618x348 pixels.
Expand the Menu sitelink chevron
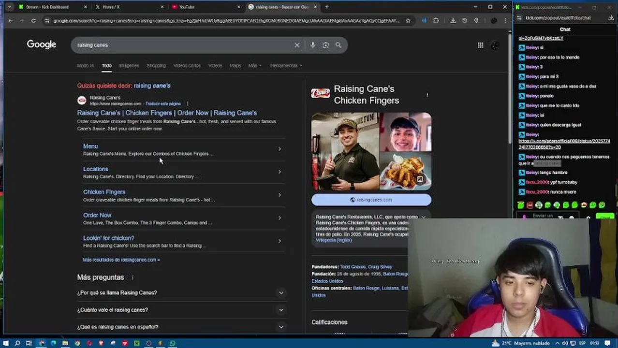[280, 149]
